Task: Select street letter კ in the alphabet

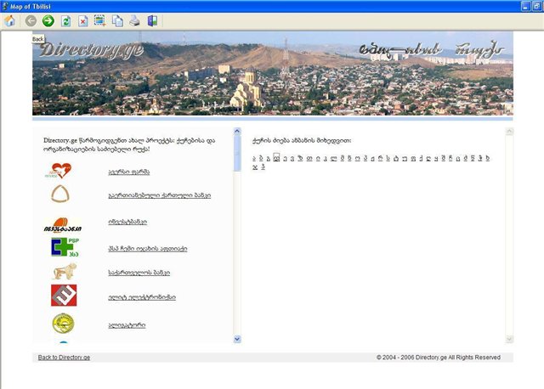Action: point(325,159)
